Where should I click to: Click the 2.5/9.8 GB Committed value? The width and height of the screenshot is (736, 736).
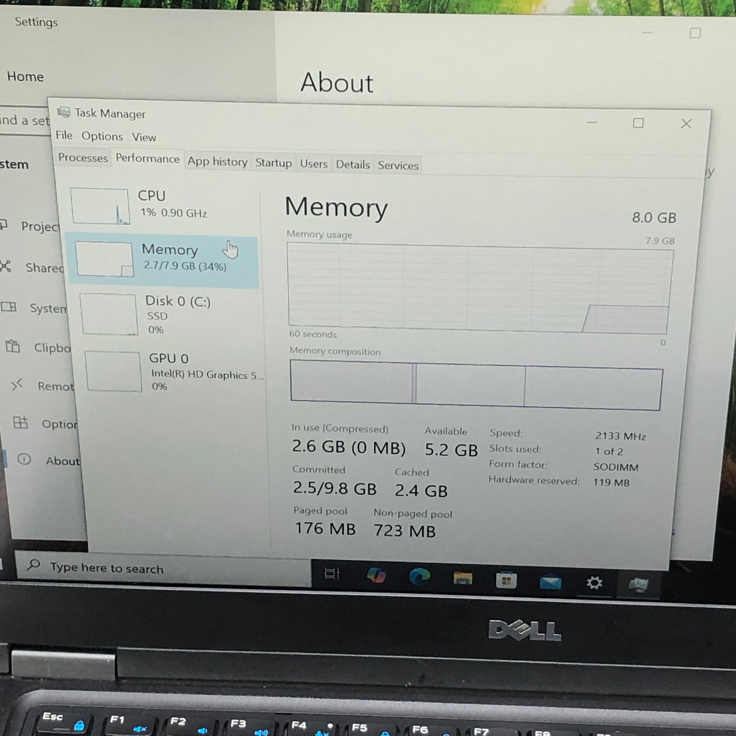335,488
